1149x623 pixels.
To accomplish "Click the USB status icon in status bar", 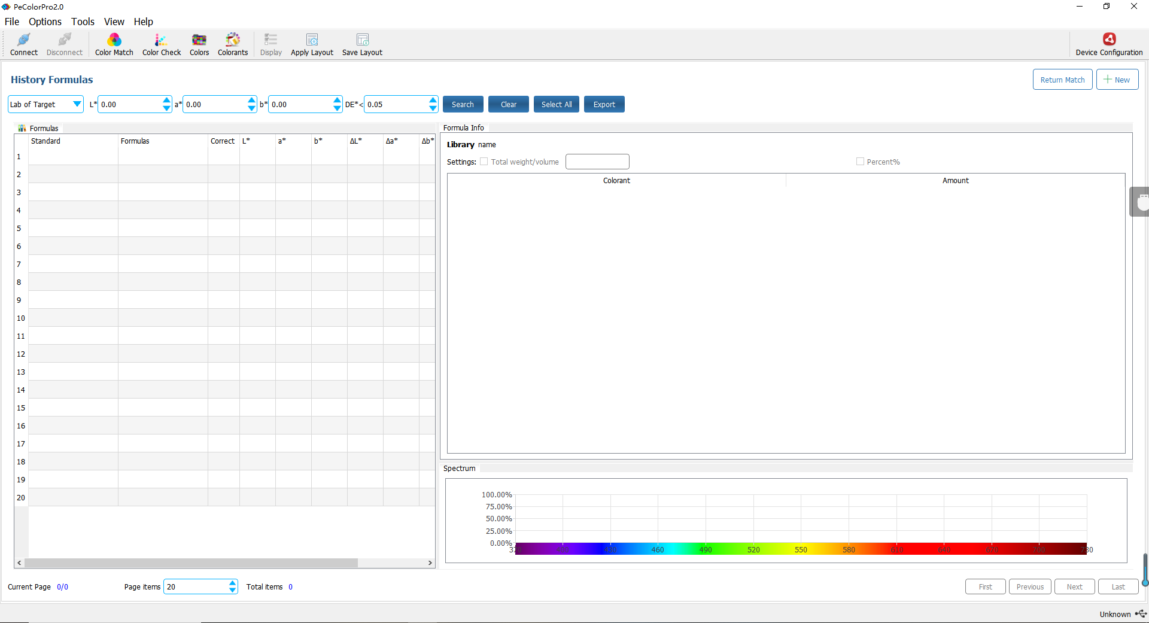I will point(1141,614).
